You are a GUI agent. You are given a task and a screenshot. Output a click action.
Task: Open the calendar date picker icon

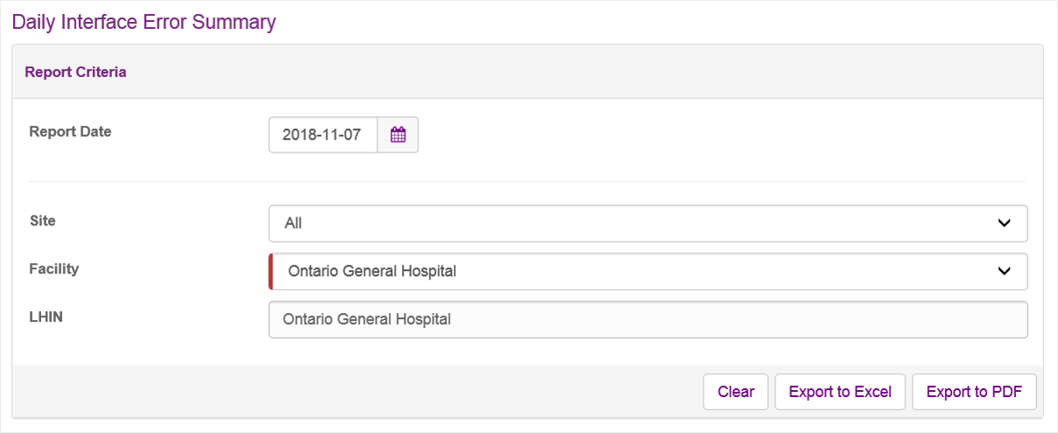click(398, 135)
